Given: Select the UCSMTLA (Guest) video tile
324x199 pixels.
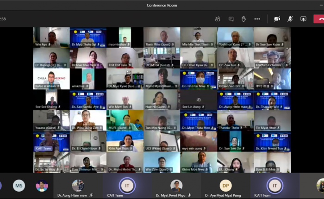Looking at the screenshot, I should 162,58.
